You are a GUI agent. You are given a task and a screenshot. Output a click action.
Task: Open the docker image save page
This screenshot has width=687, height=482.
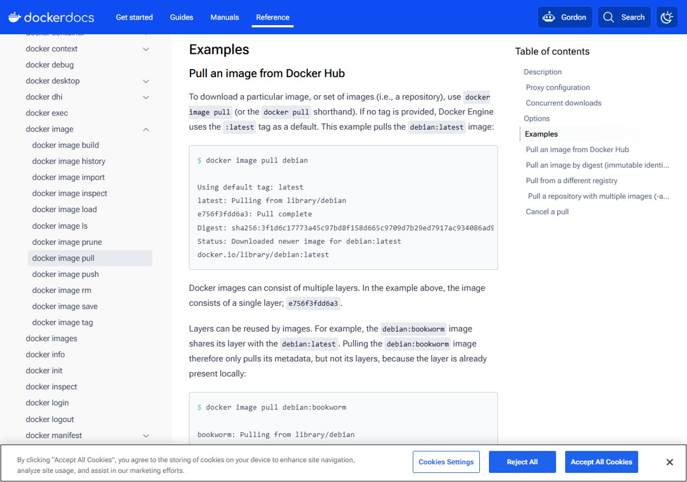[65, 306]
